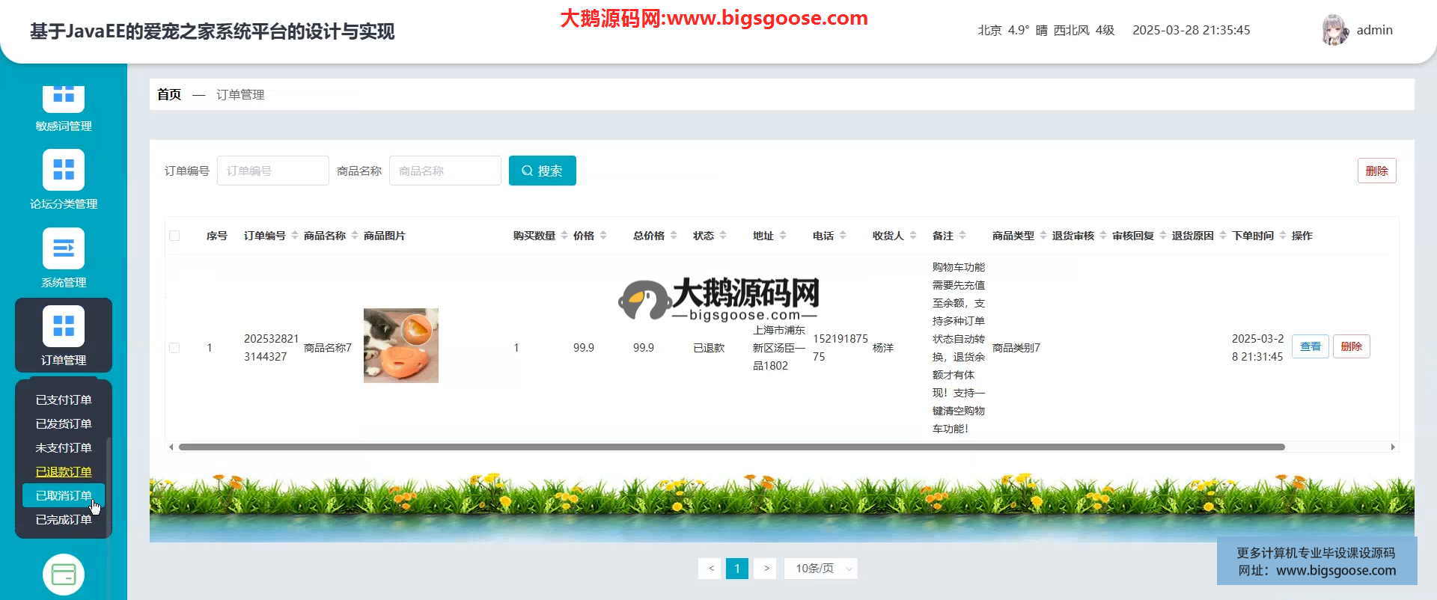The image size is (1437, 600).
Task: Select 已支付订单 in the submenu
Action: click(x=64, y=400)
